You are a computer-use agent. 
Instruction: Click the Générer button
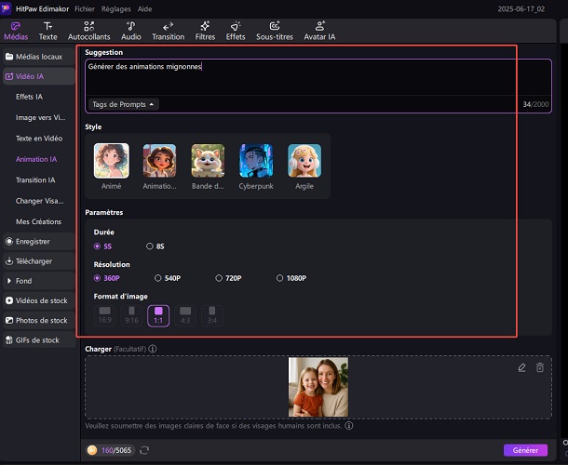[525, 450]
